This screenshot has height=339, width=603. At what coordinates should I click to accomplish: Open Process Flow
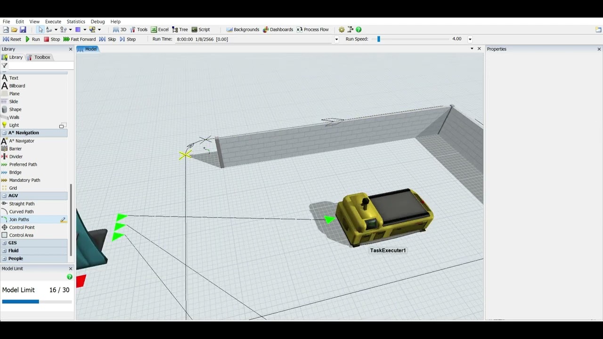(313, 30)
